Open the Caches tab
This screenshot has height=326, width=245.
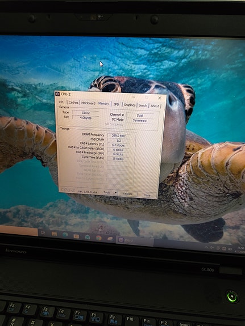[x=73, y=103]
